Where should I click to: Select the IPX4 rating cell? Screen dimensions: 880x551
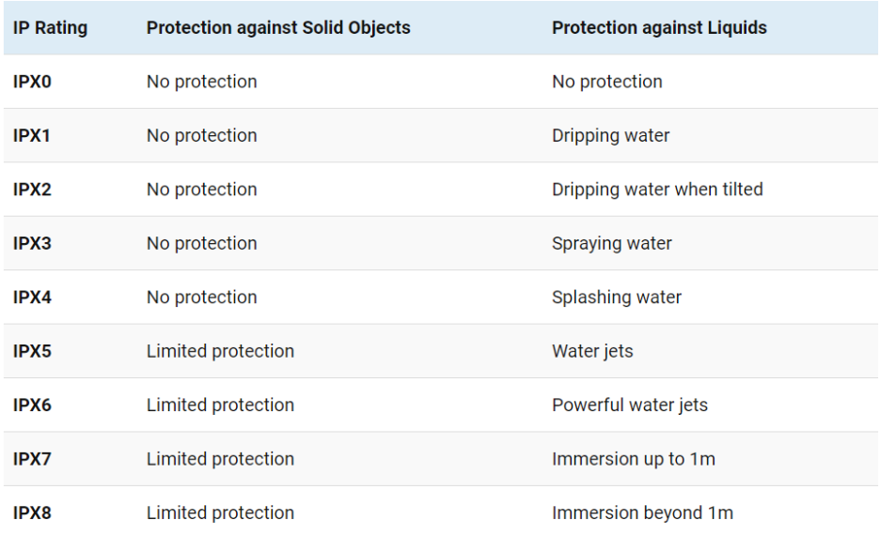32,297
